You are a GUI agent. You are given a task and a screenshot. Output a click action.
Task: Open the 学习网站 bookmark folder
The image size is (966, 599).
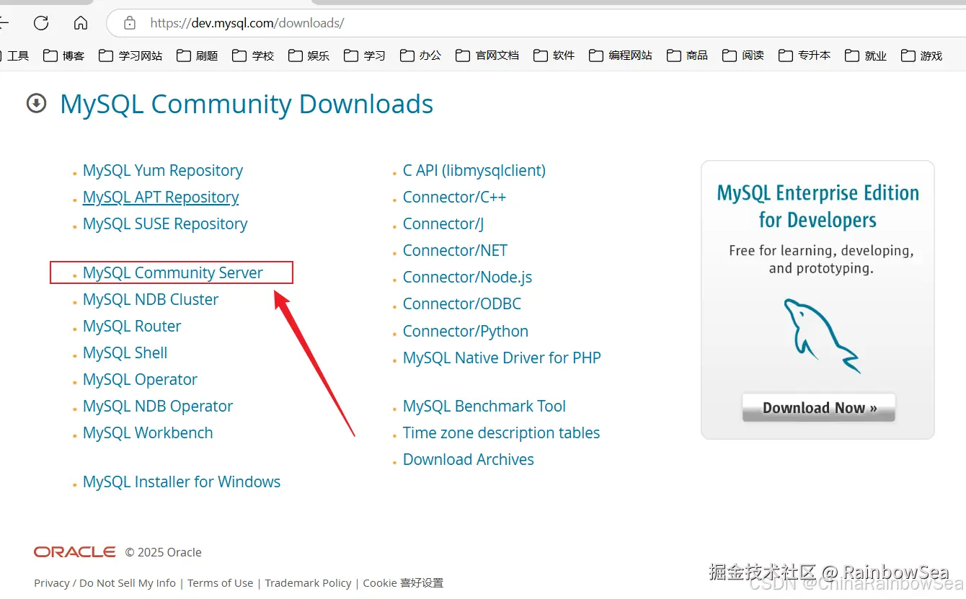pyautogui.click(x=130, y=56)
